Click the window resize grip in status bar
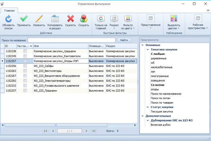 pyautogui.click(x=209, y=139)
